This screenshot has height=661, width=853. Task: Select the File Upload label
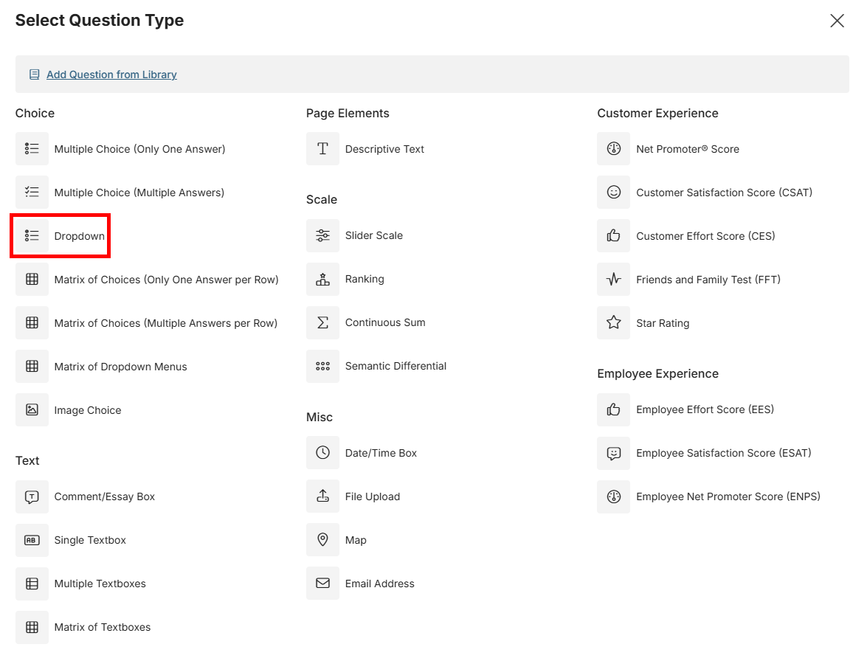(x=373, y=496)
